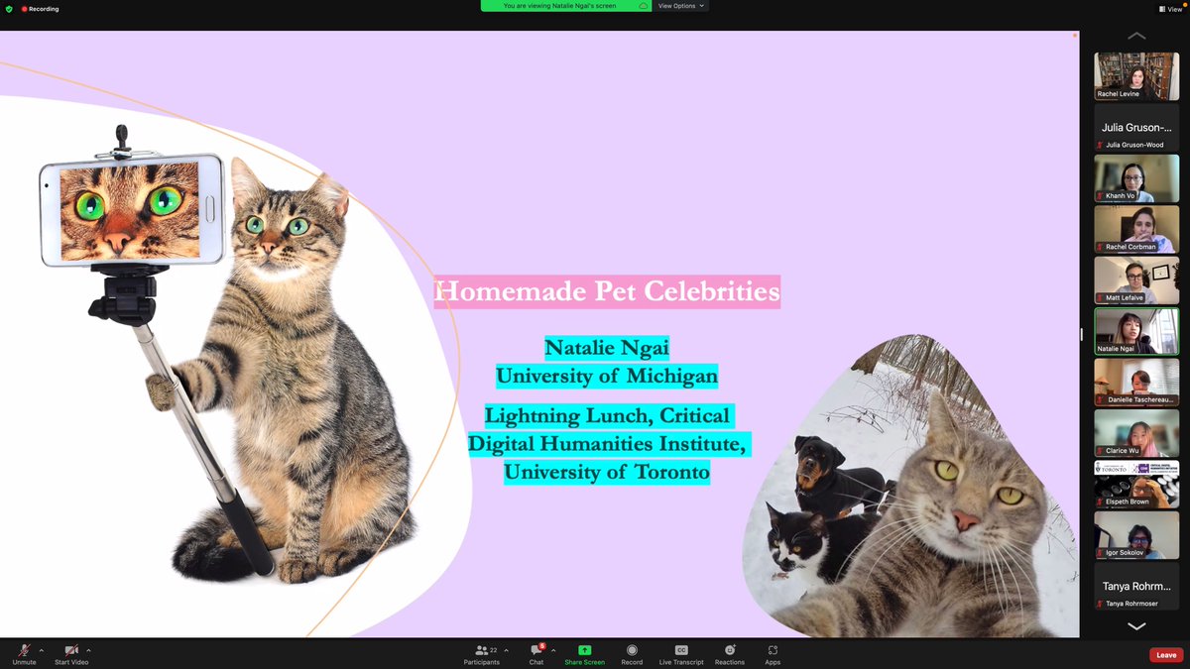Select Natalie Ngai's highlighted video thumbnail

pyautogui.click(x=1136, y=331)
